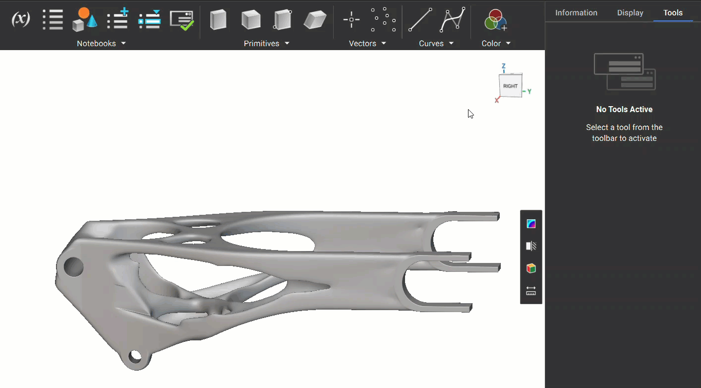
Task: Click the 'Select a tool from the toolbar' text
Action: coord(624,132)
